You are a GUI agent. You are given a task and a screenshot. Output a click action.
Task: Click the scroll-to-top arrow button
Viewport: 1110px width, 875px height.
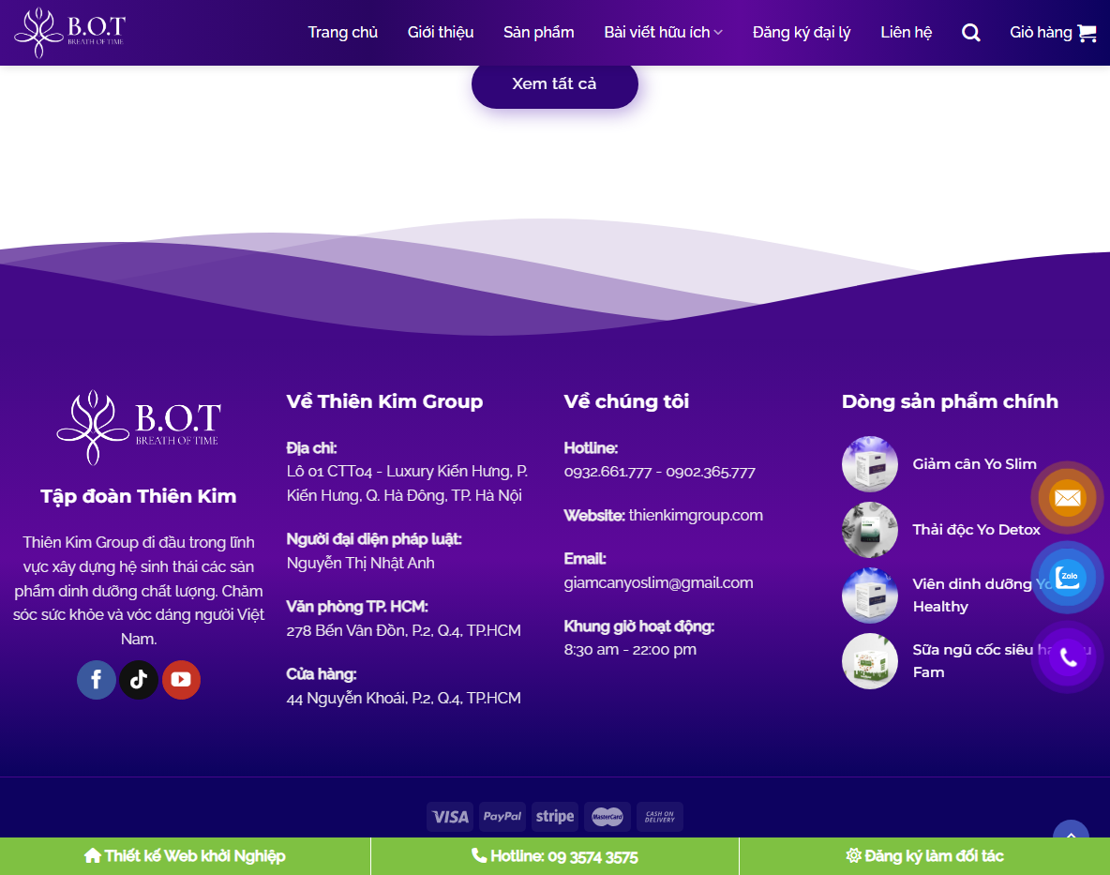pos(1071,833)
